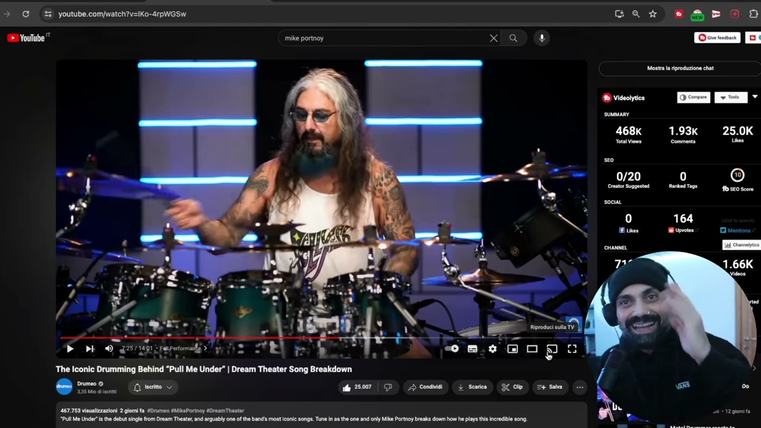Focus the search box with 'mike portnoy'
761x428 pixels.
(x=383, y=38)
